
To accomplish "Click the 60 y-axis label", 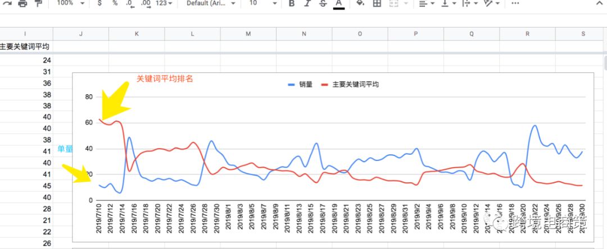I will point(89,123).
